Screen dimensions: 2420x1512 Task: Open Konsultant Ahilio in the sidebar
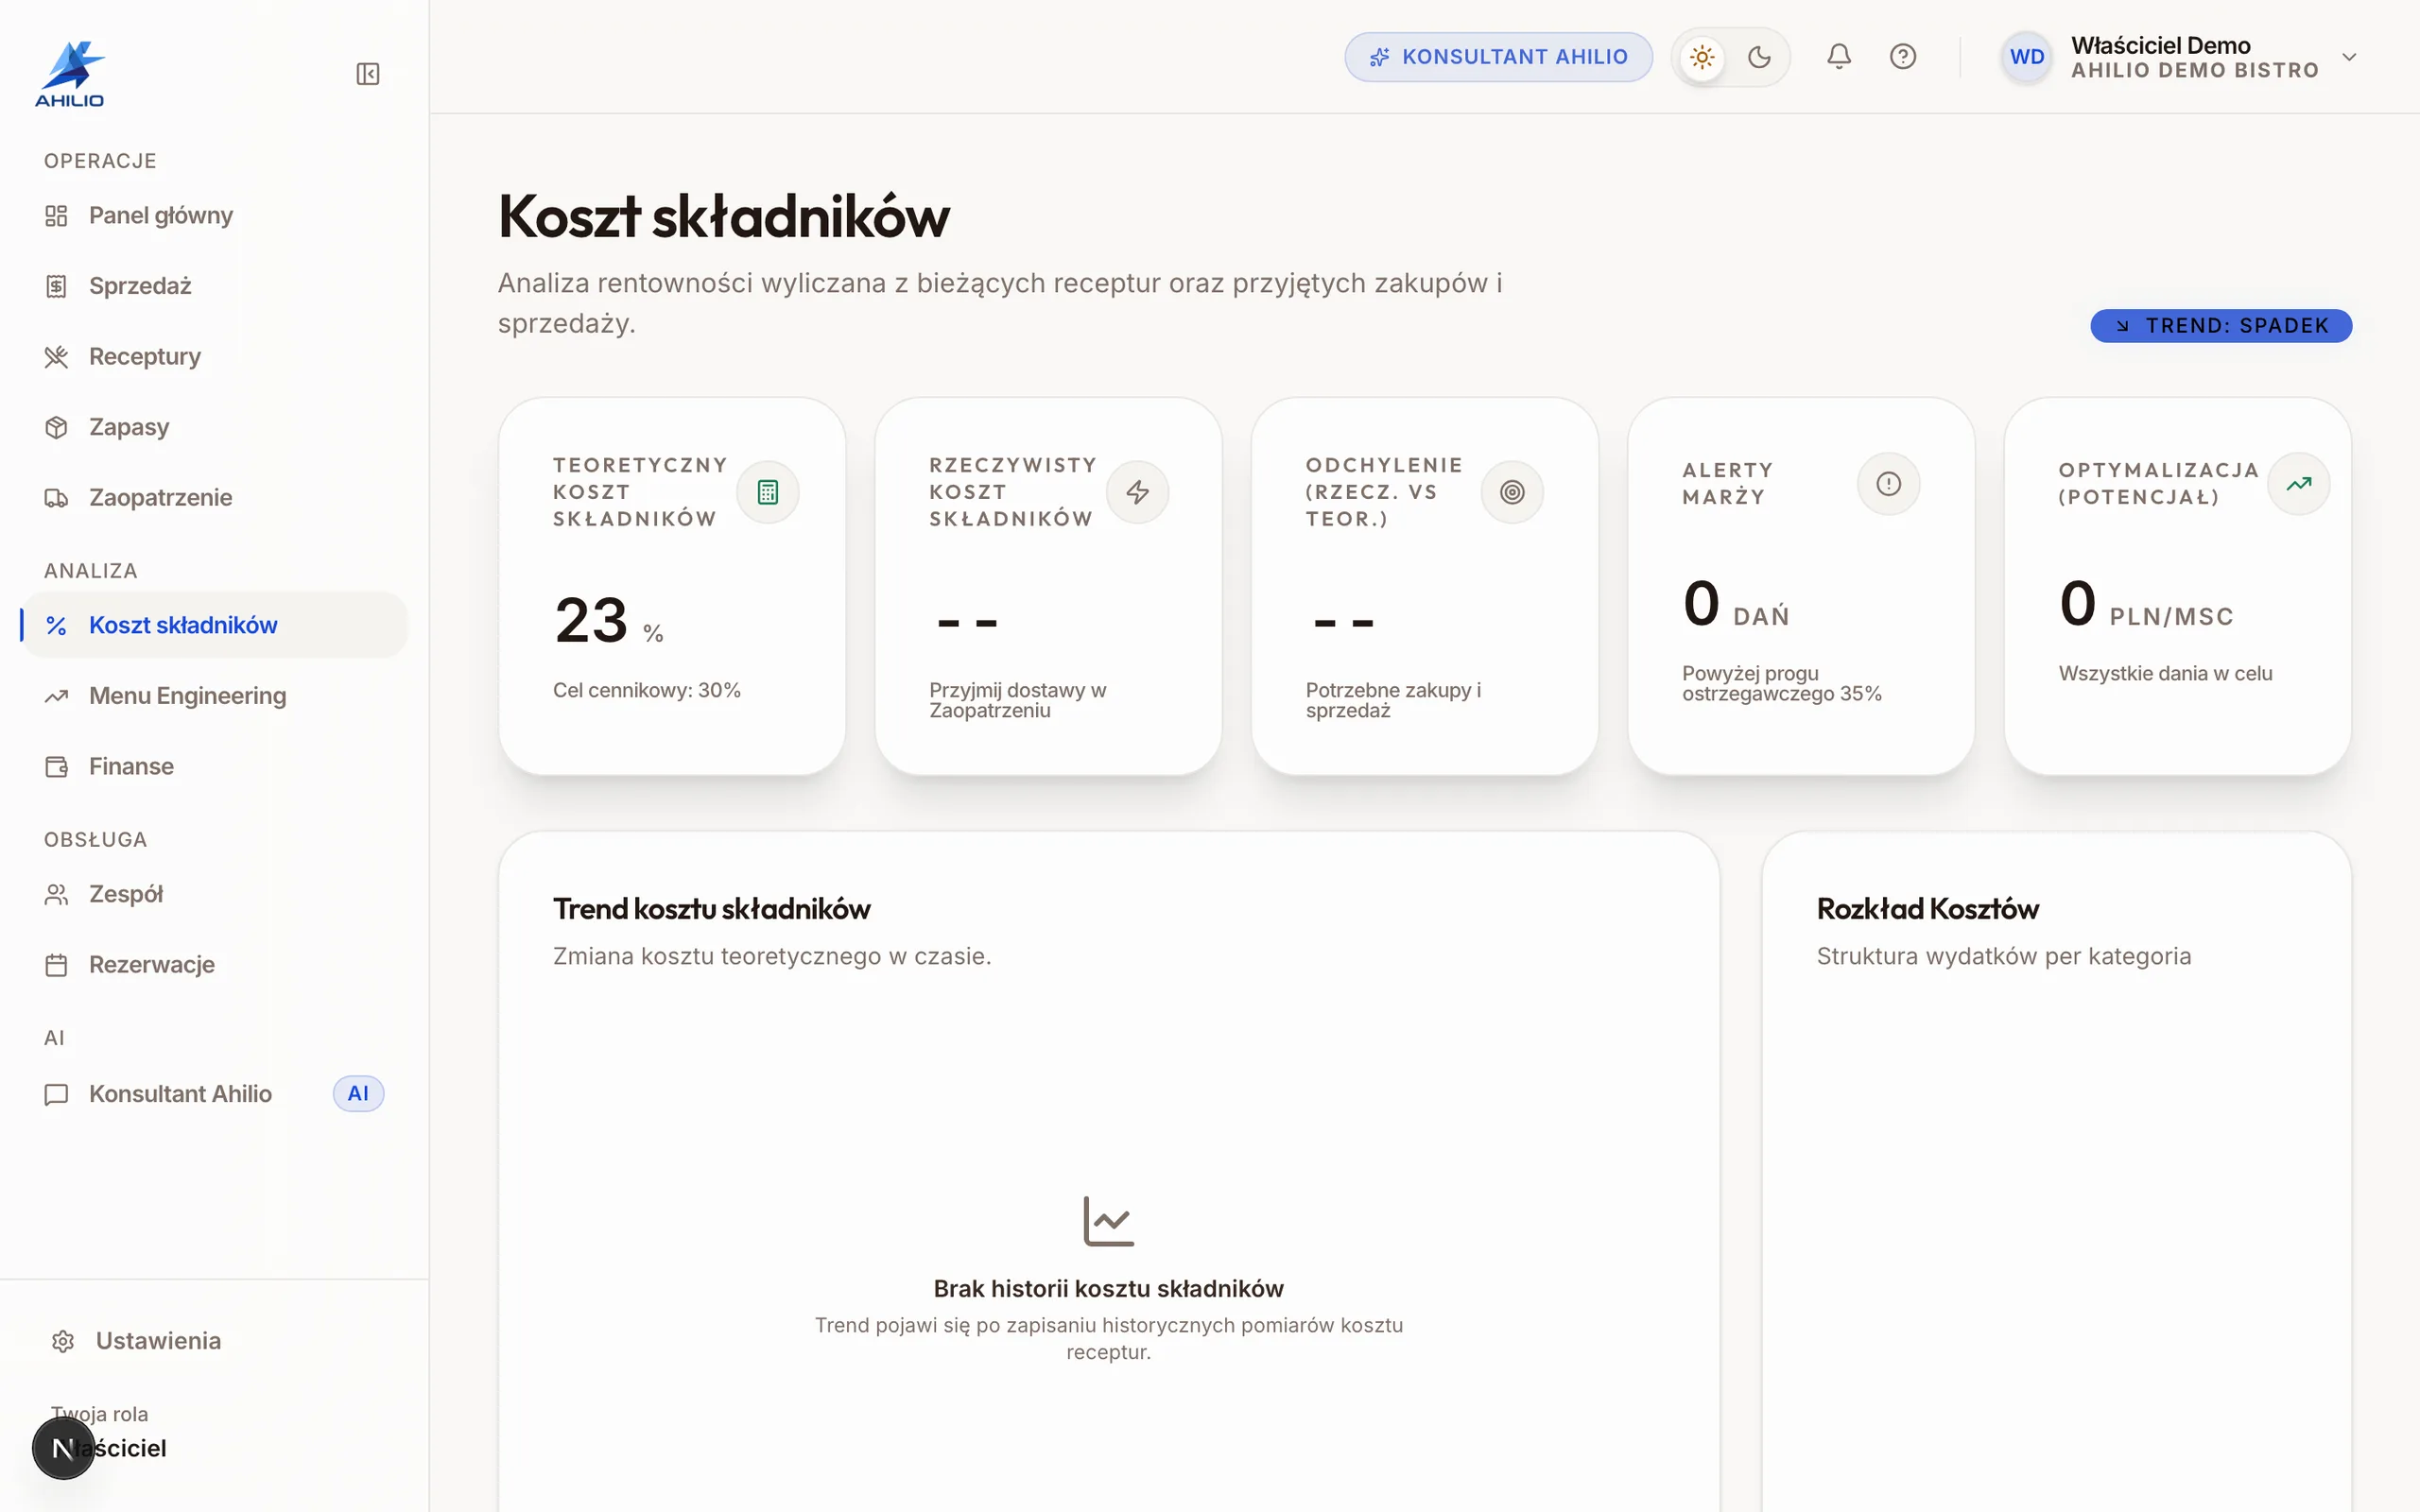tap(214, 1094)
